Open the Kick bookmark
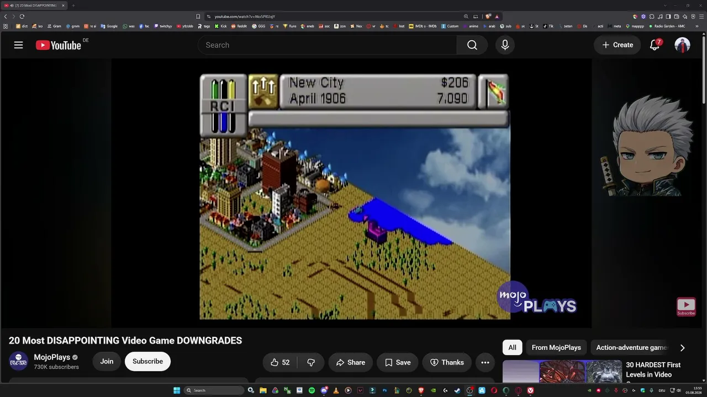707x397 pixels. (x=221, y=26)
